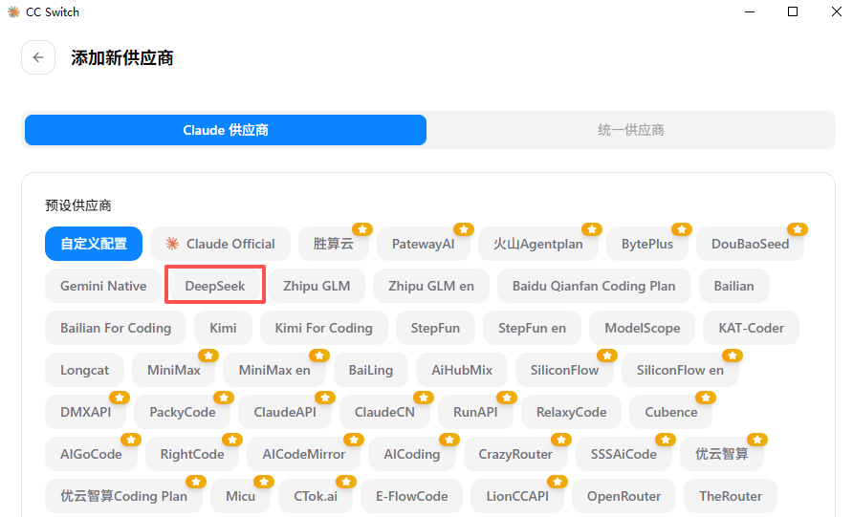The image size is (853, 517).
Task: Select the Bailian preset
Action: pos(733,286)
